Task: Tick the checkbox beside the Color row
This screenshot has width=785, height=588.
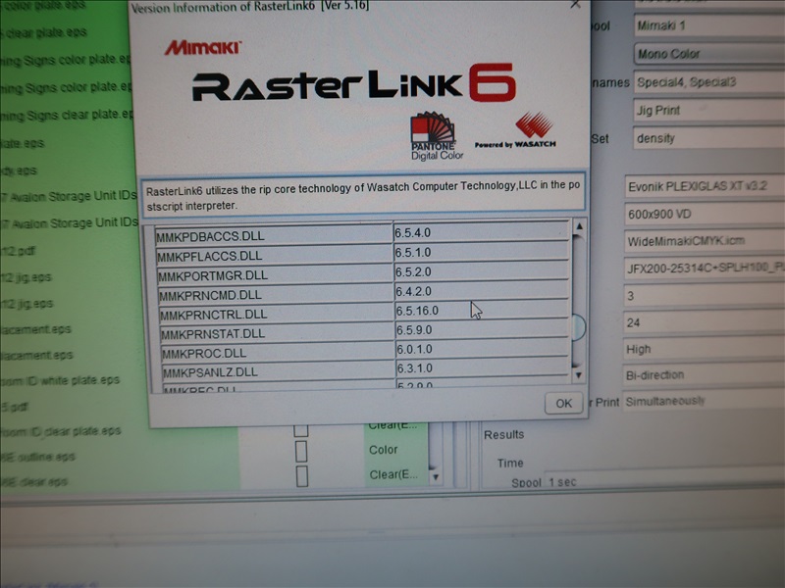Action: (301, 451)
